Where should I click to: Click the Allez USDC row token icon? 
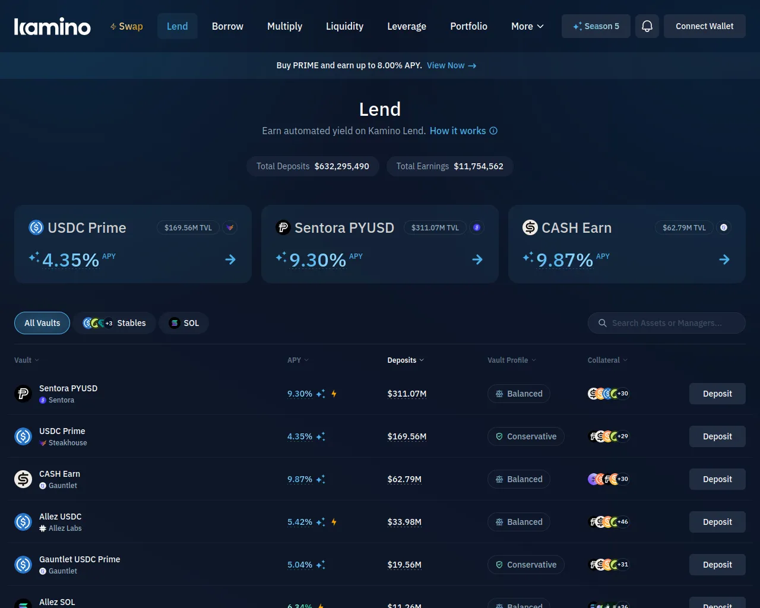(23, 522)
